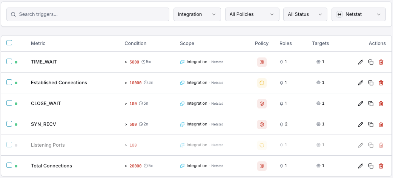Image resolution: width=393 pixels, height=178 pixels.
Task: Expand the All Status dropdown
Action: pyautogui.click(x=305, y=14)
